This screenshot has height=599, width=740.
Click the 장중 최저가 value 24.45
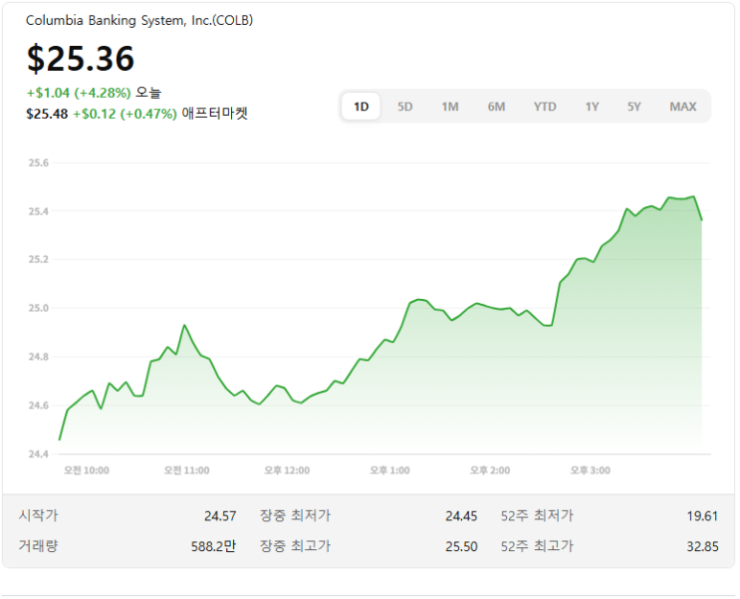point(461,516)
